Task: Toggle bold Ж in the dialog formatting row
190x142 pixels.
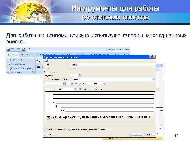Action: point(76,84)
